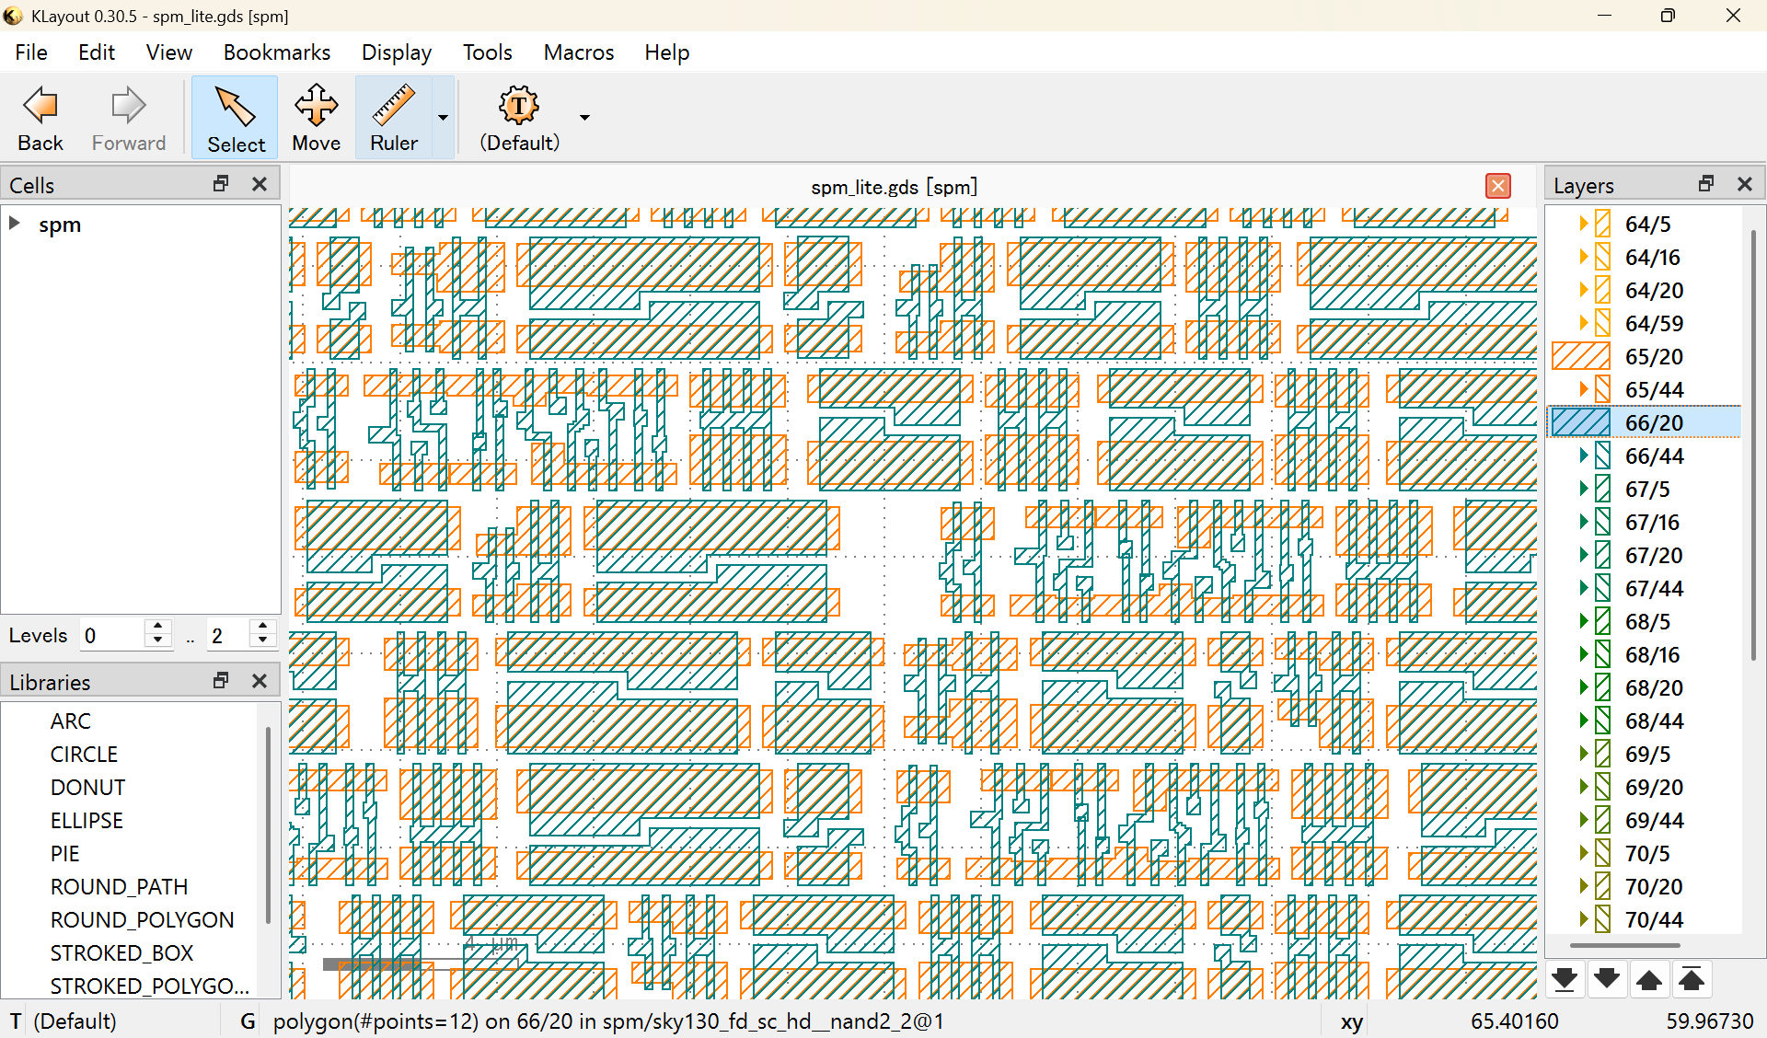Viewport: 1767px width, 1038px height.
Task: Close the Libraries panel
Action: [x=260, y=681]
